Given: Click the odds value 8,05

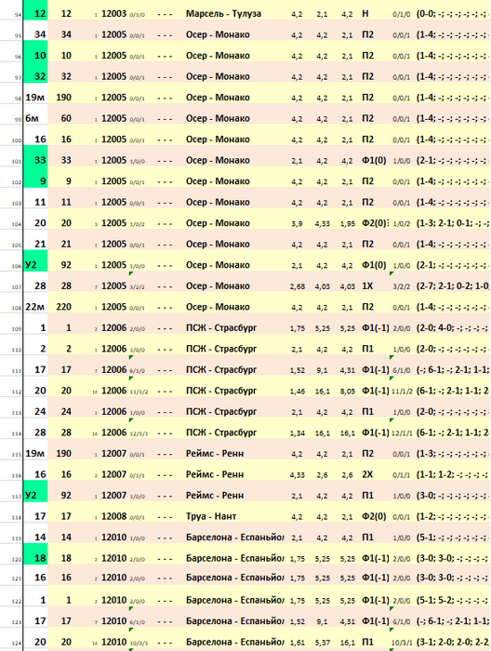Looking at the screenshot, I should click(348, 392).
